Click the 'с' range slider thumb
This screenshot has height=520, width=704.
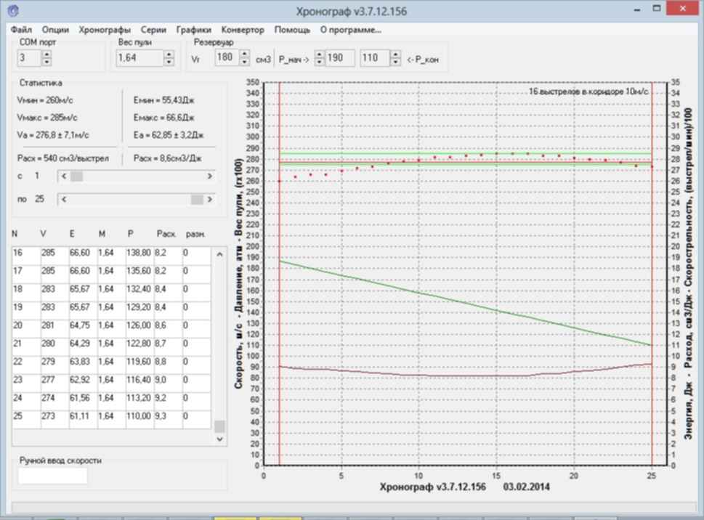pyautogui.click(x=76, y=176)
